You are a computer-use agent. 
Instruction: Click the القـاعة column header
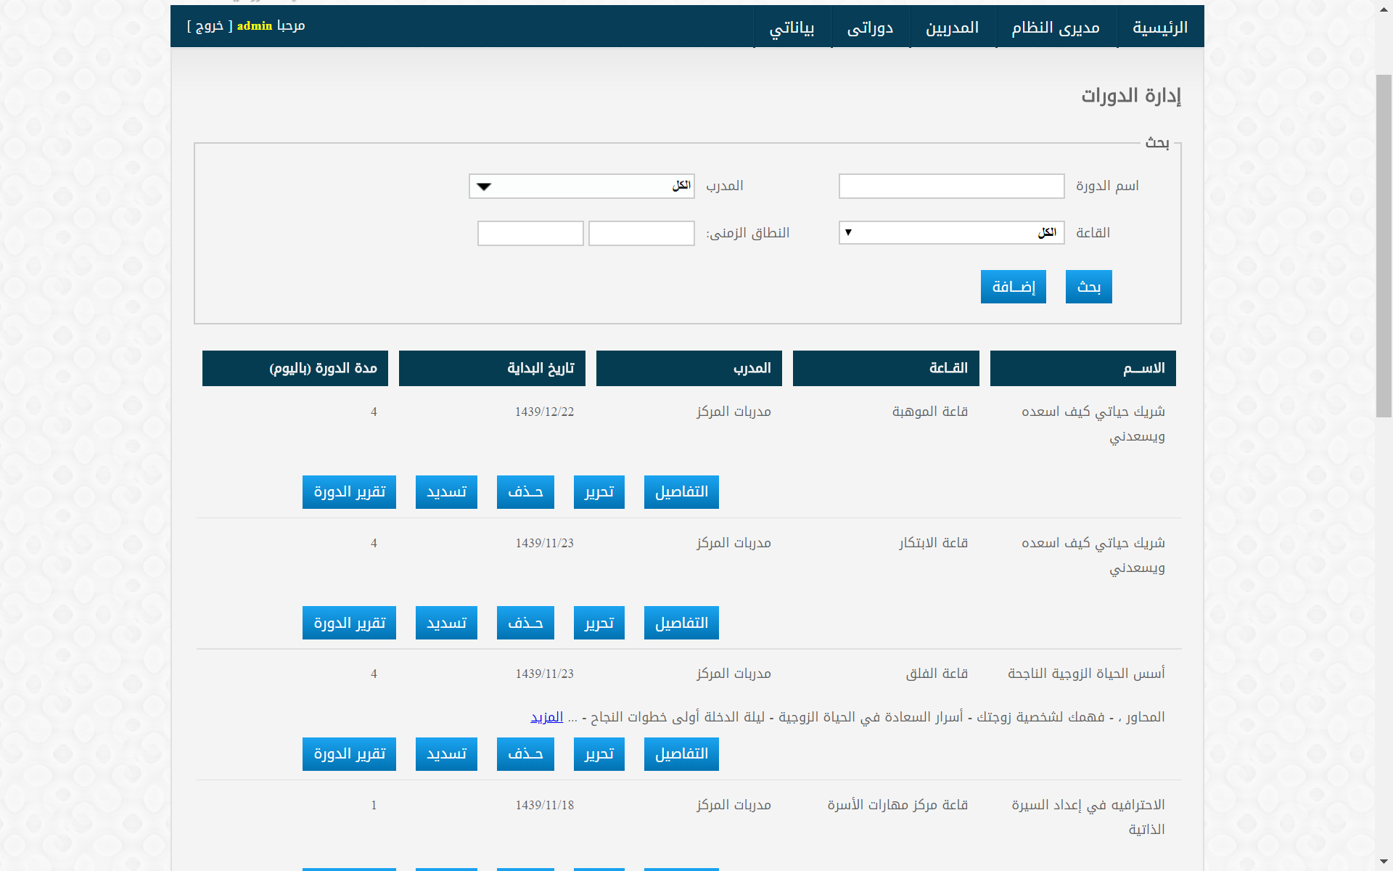pyautogui.click(x=886, y=368)
